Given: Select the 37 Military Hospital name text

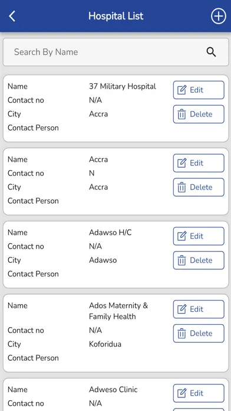Looking at the screenshot, I should 123,86.
